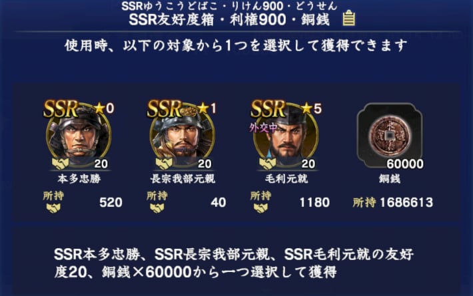Open the clipboard details icon beside title
This screenshot has width=473, height=296.
[348, 18]
